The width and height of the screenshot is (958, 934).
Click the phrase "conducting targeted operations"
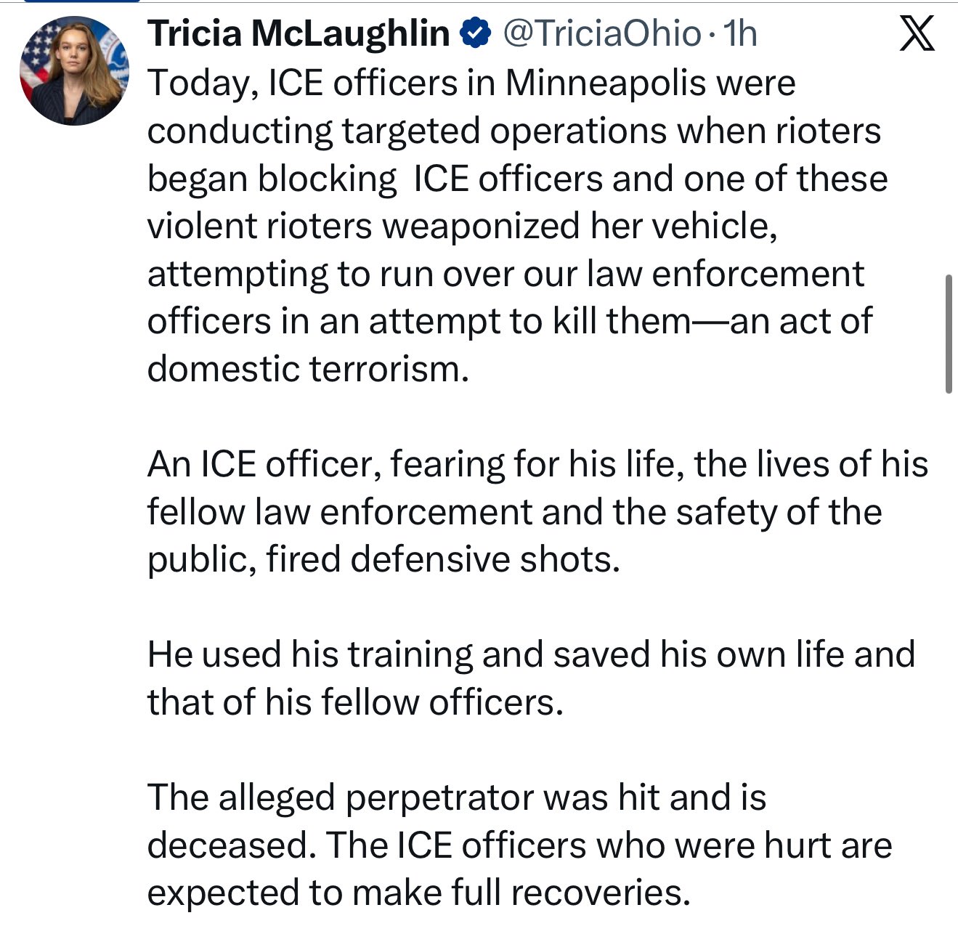pos(406,131)
